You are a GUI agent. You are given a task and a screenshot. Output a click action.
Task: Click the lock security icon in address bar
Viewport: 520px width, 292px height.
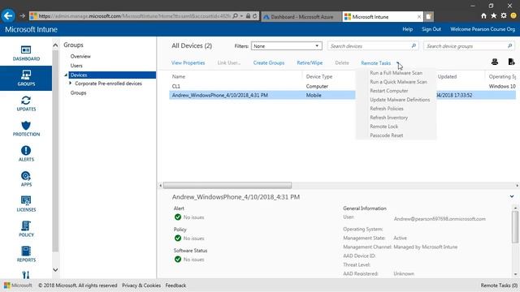pos(248,16)
